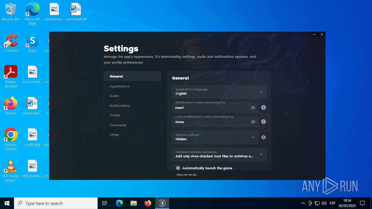
Task: Close the Settings app window
Action: coord(322,35)
